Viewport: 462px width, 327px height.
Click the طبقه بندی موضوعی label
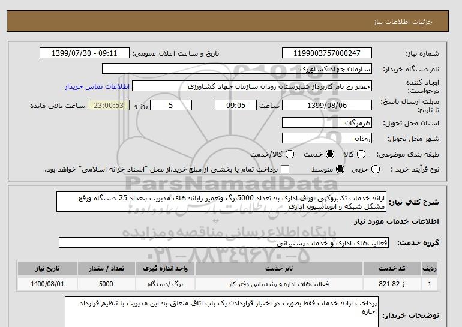[x=407, y=154]
